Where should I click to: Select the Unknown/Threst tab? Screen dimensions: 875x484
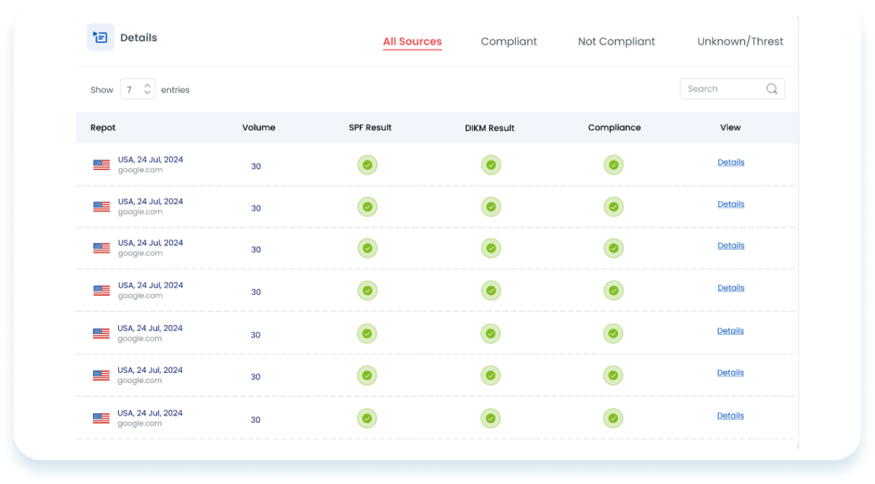740,42
